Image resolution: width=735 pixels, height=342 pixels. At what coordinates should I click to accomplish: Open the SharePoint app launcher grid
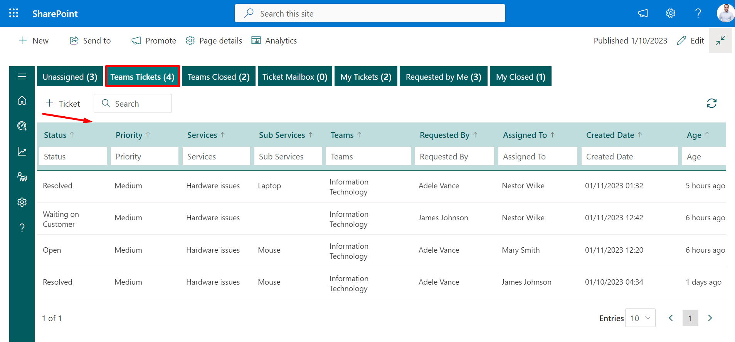14,13
